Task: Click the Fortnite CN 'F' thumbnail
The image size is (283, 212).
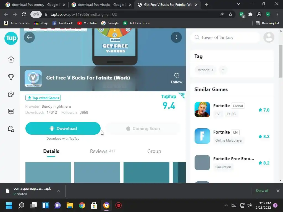Action: (202, 136)
